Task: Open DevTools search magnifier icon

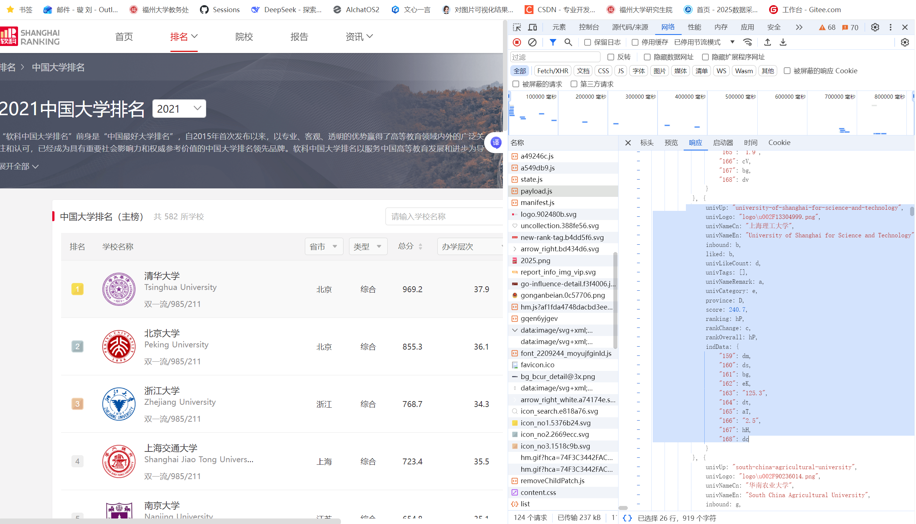Action: click(568, 42)
